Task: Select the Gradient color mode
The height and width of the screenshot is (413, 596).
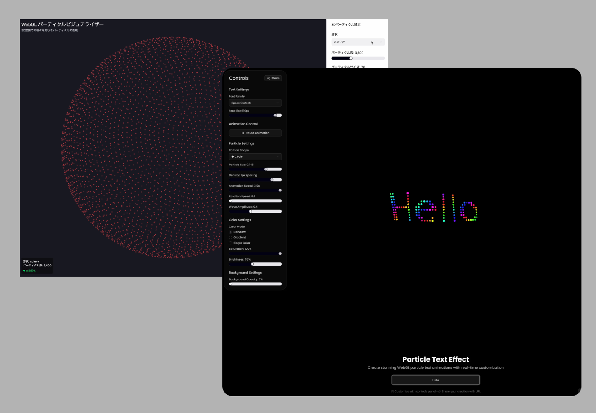Action: [231, 238]
